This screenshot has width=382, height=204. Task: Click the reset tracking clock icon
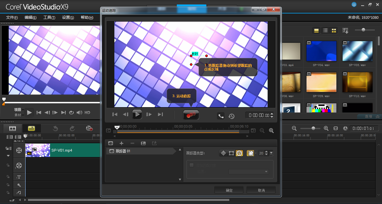click(231, 116)
